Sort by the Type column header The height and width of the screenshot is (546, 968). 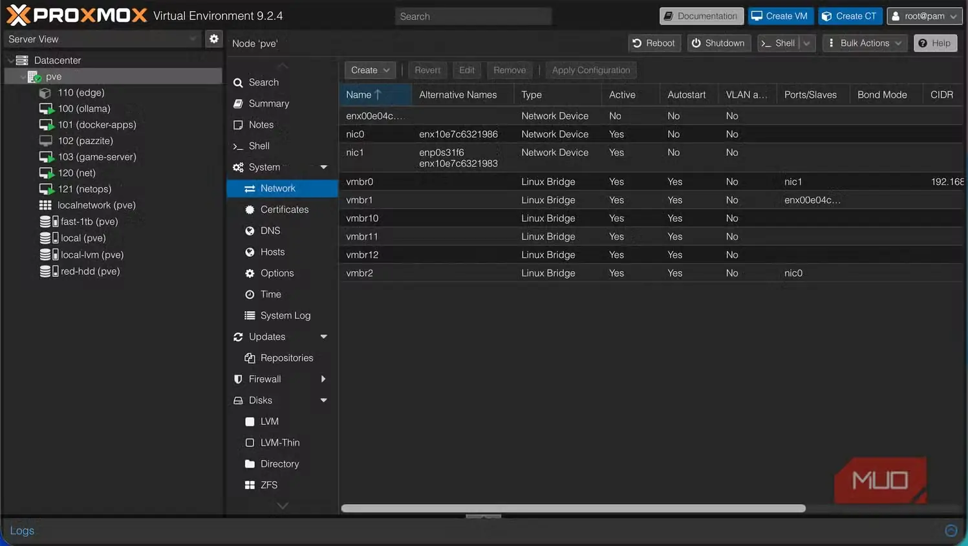click(557, 94)
